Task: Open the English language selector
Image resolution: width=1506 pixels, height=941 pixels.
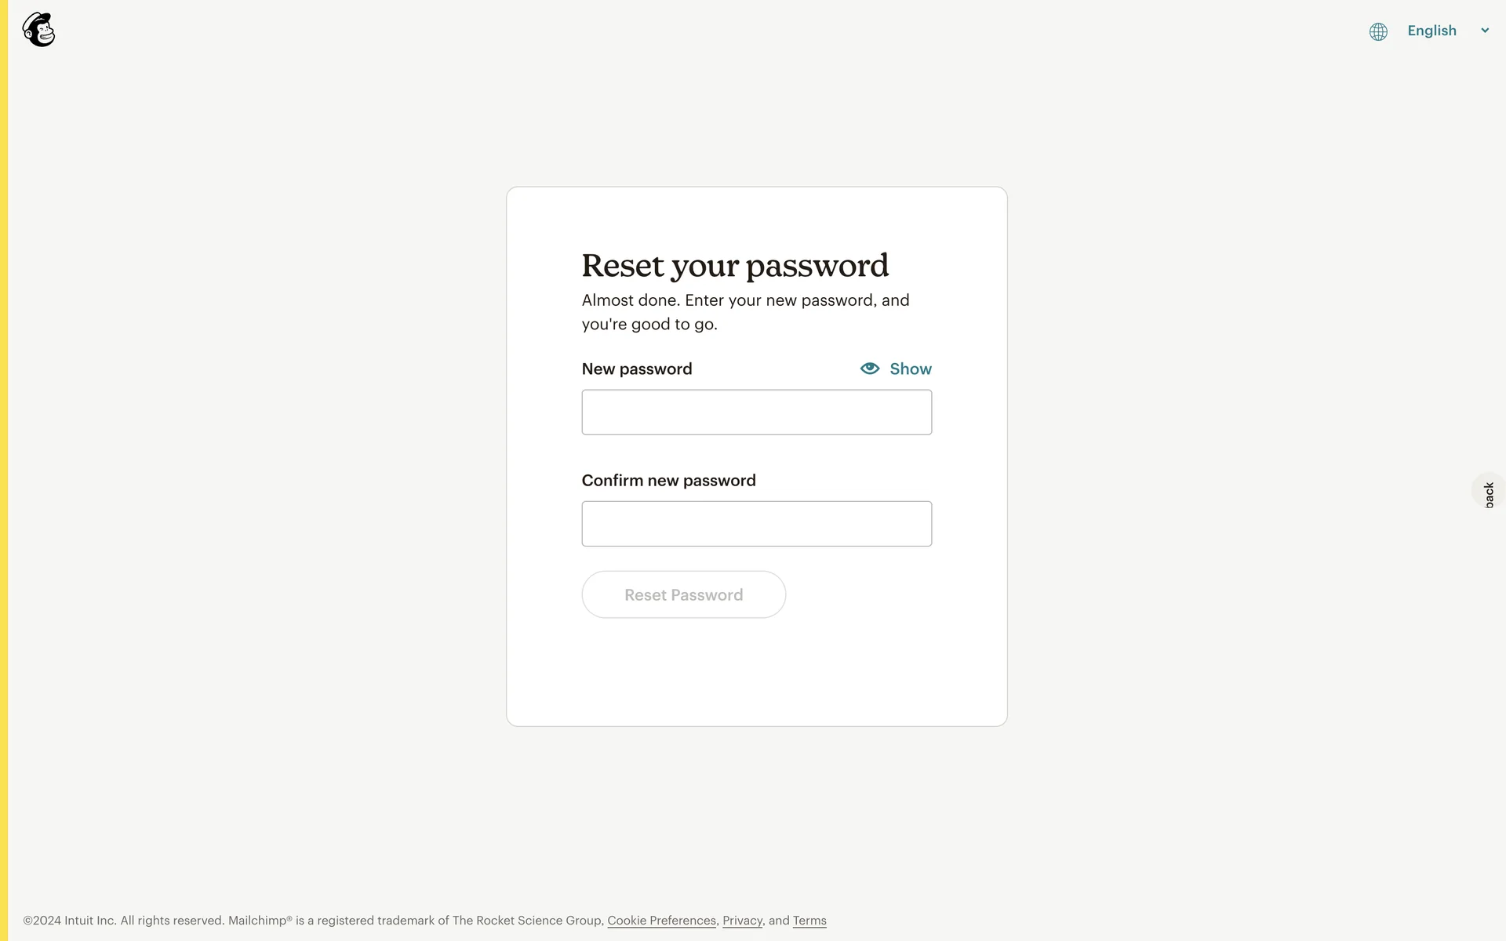Action: click(x=1431, y=31)
